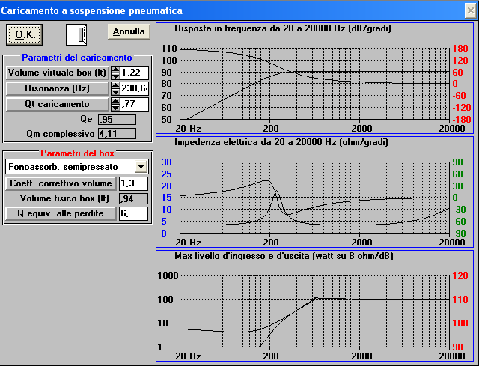Click the Risposta in frequenza chart
The height and width of the screenshot is (366, 479).
click(x=314, y=78)
